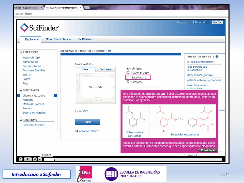244x183 pixels.
Task: Select Similarity radio button
Action: [128, 82]
